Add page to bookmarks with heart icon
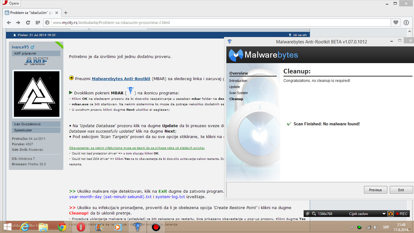Image resolution: width=414 pixels, height=233 pixels. 396,22
